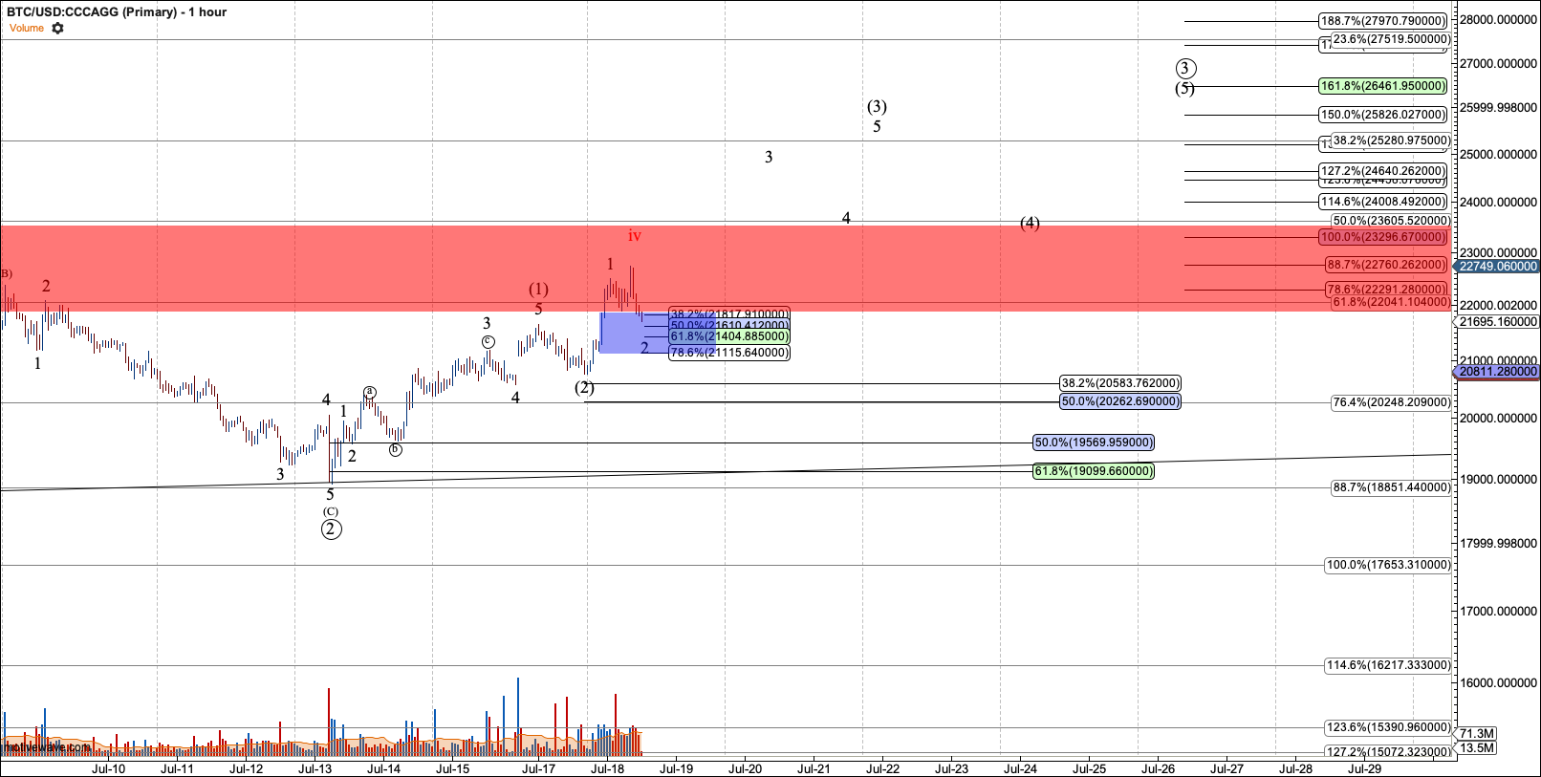Click the green 61.8%(19099.660000) label
The width and height of the screenshot is (1541, 777).
pyautogui.click(x=1094, y=471)
